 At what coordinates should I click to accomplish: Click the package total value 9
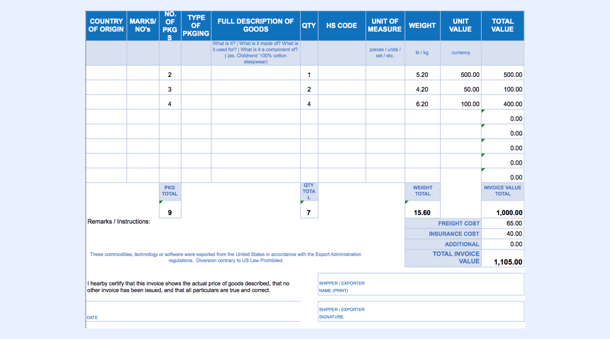coord(170,209)
